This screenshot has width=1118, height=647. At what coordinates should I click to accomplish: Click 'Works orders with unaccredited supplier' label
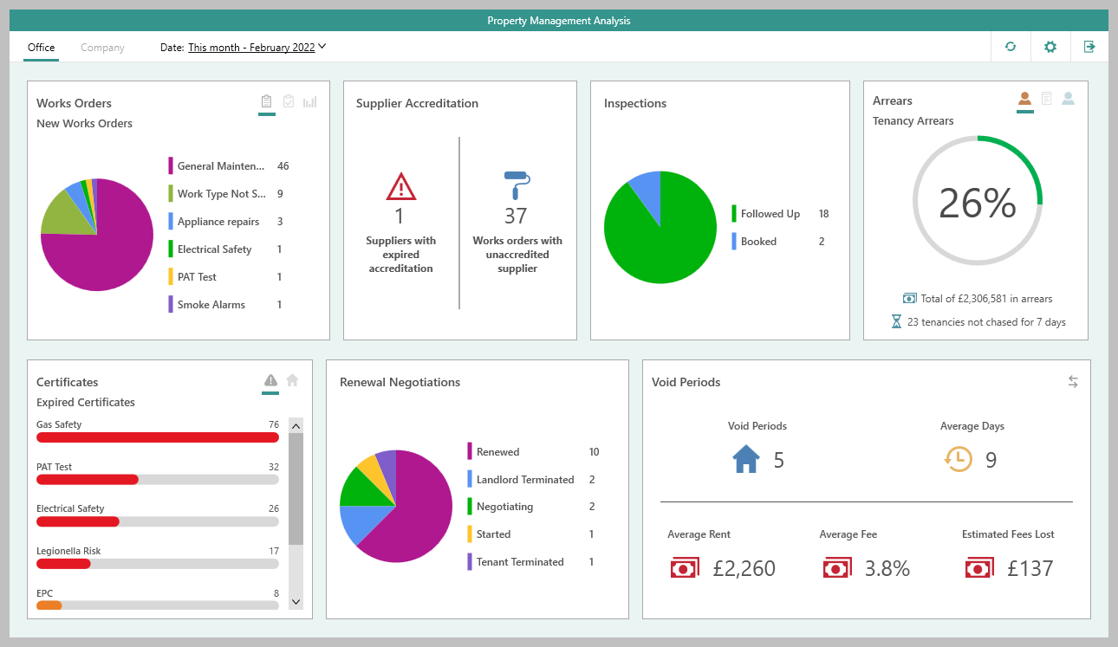(517, 255)
